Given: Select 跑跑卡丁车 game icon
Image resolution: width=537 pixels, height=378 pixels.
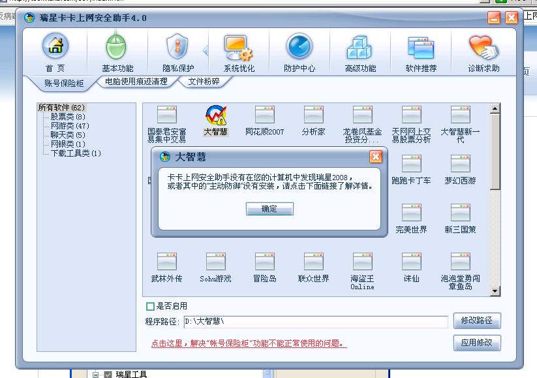Looking at the screenshot, I should (412, 163).
